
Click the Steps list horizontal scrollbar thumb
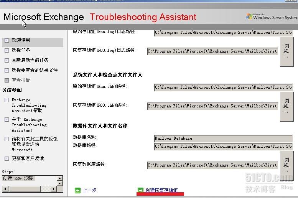point(25,189)
